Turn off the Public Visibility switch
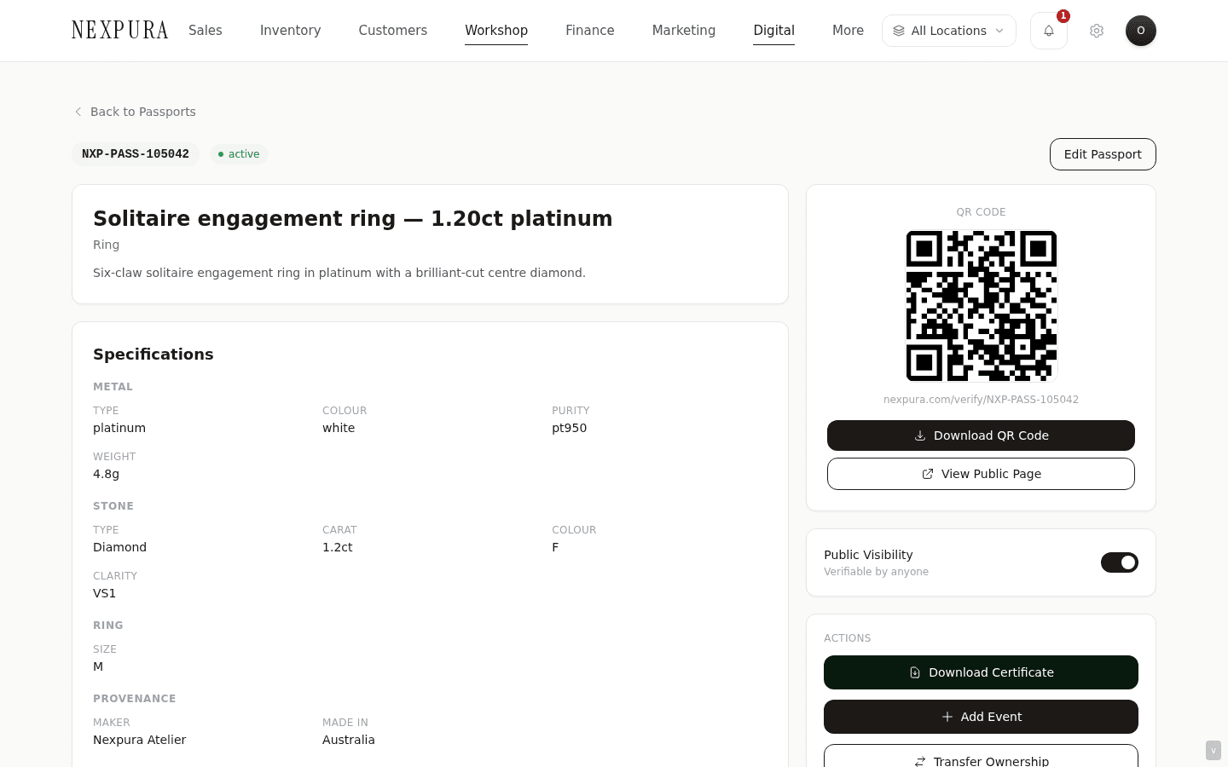Viewport: 1228px width, 767px height. coord(1120,562)
